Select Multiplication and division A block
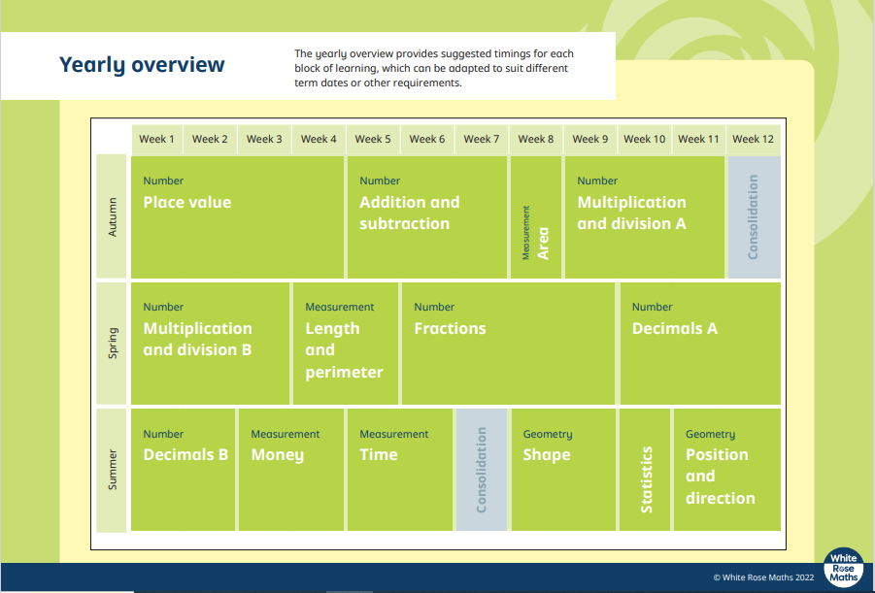Screen dimensions: 875x593 tap(644, 216)
